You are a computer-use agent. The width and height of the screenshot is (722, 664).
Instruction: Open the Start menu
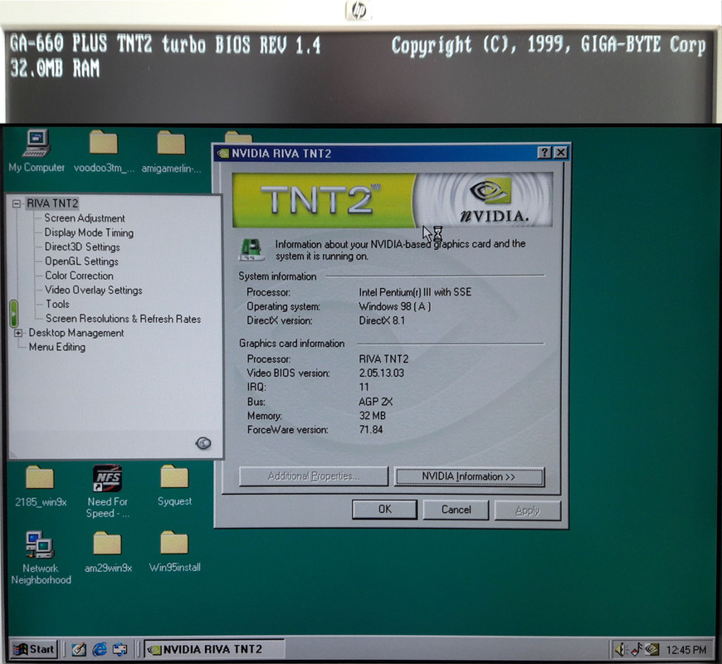(x=34, y=649)
